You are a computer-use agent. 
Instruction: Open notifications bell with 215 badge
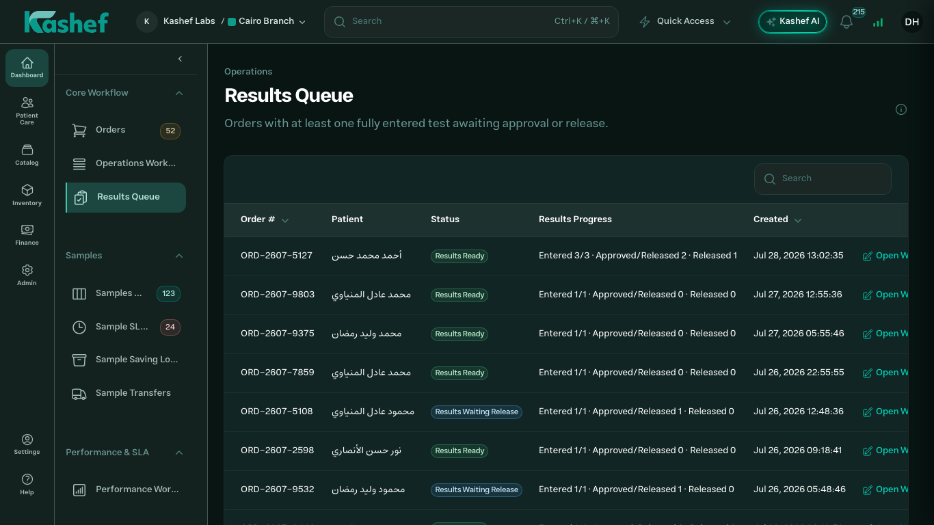coord(846,22)
